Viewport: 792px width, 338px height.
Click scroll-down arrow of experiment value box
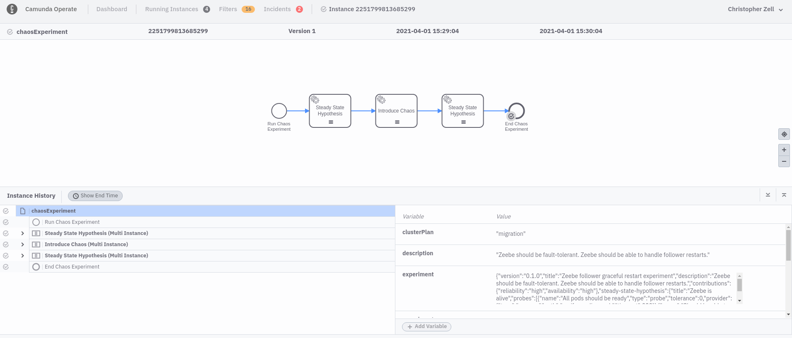coord(739,301)
